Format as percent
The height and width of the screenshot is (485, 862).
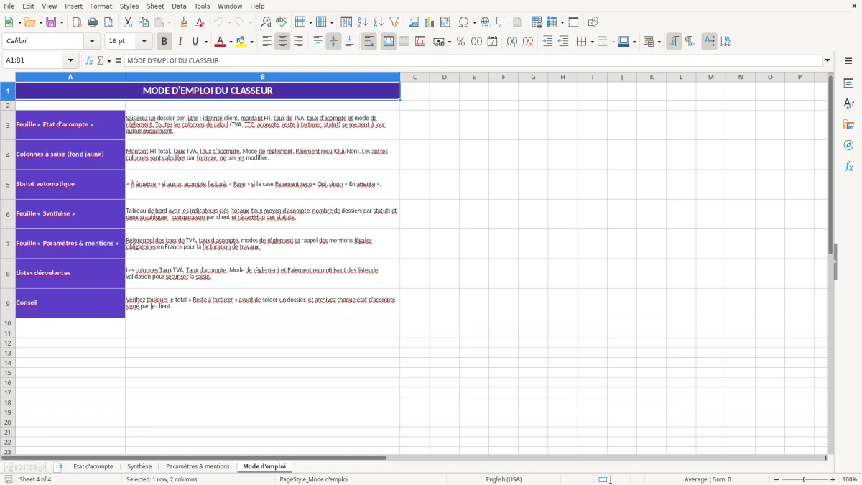460,42
